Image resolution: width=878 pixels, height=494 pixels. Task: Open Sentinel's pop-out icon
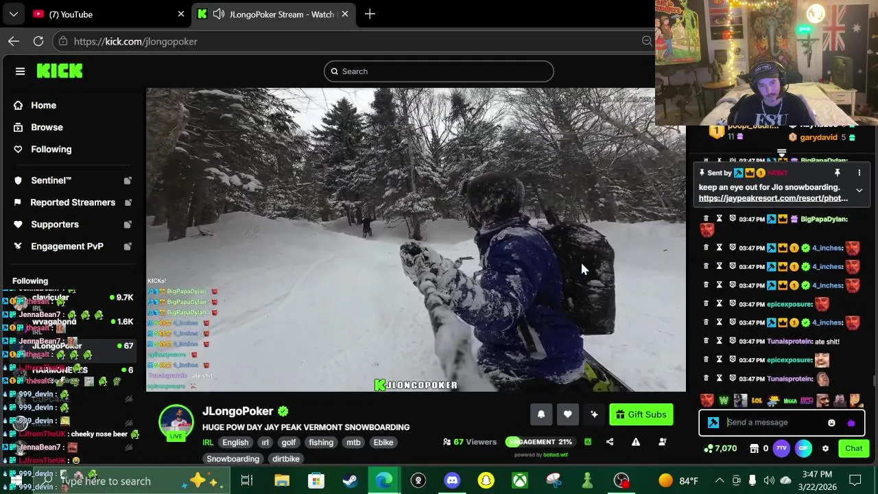(128, 180)
